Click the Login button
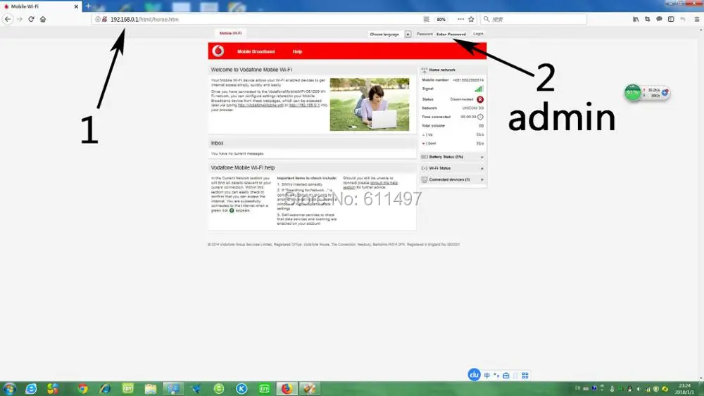Image resolution: width=704 pixels, height=396 pixels. 478,34
